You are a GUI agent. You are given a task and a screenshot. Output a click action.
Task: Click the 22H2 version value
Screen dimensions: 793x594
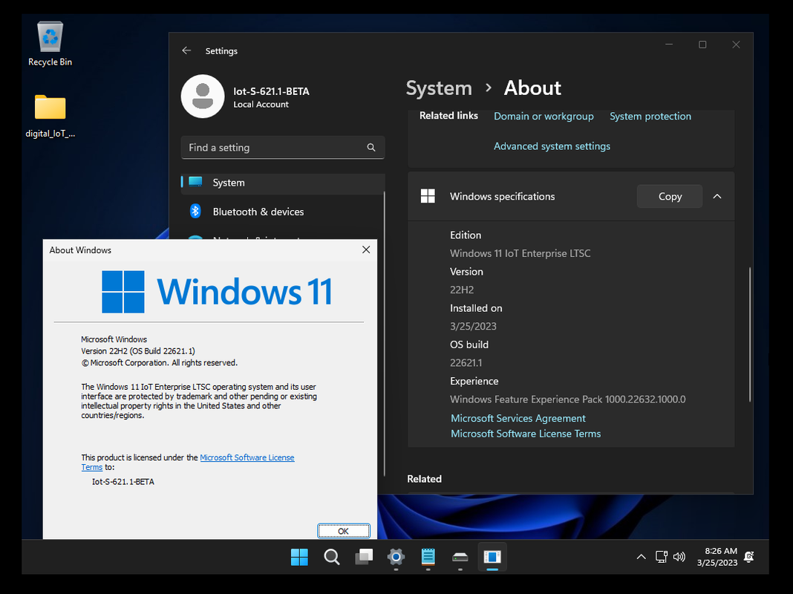point(462,290)
